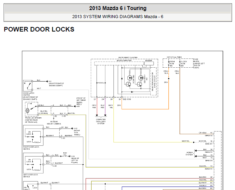The image size is (235, 190).
Task: Select the trunk lid opener motor symbol
Action: click(x=27, y=111)
